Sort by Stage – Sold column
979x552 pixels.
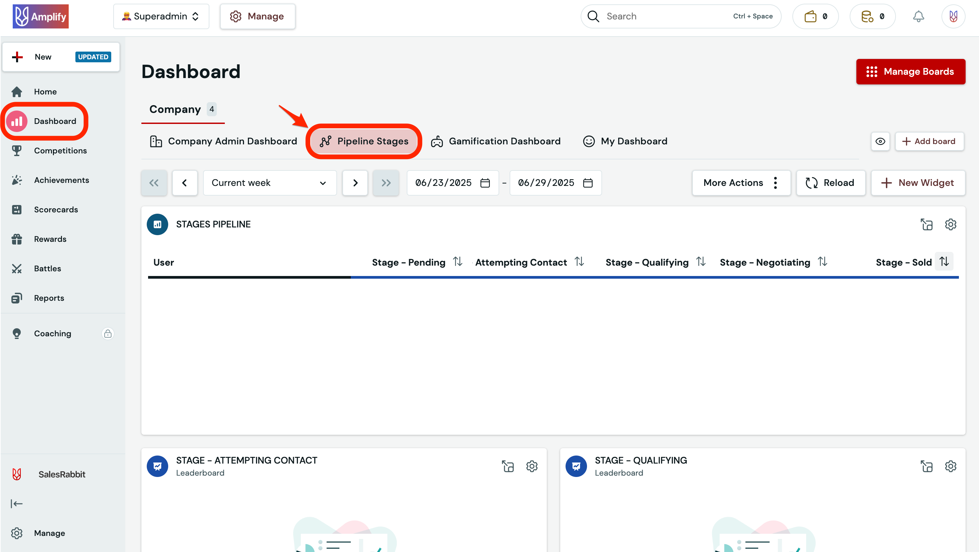click(944, 262)
